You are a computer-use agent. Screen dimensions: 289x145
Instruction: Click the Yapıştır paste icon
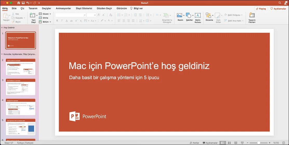pyautogui.click(x=6, y=16)
